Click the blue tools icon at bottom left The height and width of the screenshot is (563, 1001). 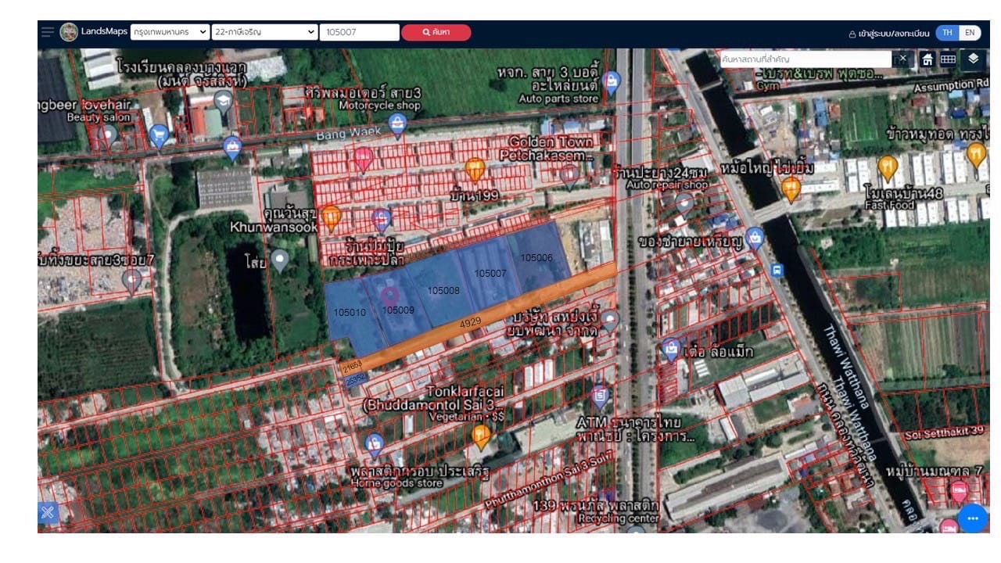pyautogui.click(x=48, y=512)
